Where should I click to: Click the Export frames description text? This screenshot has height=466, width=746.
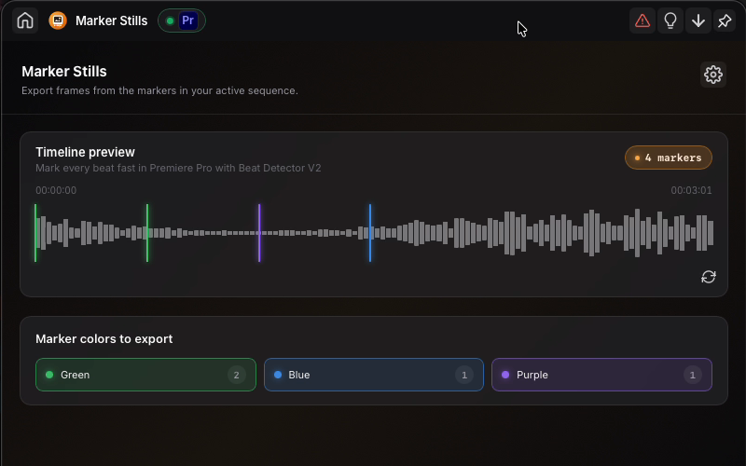coord(159,90)
